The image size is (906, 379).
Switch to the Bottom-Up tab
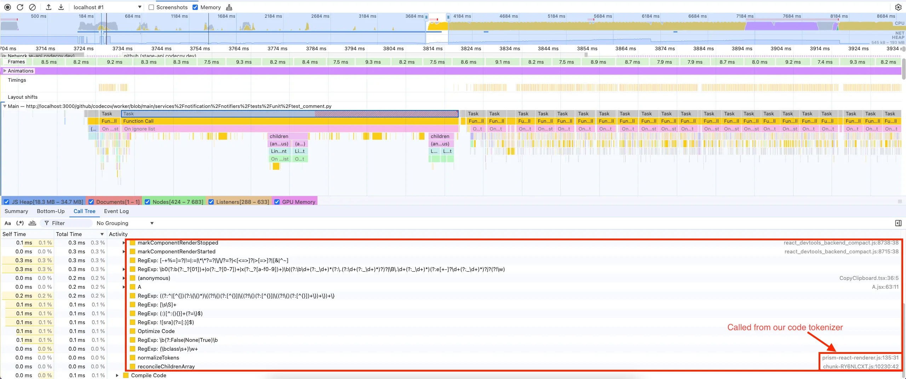[51, 211]
